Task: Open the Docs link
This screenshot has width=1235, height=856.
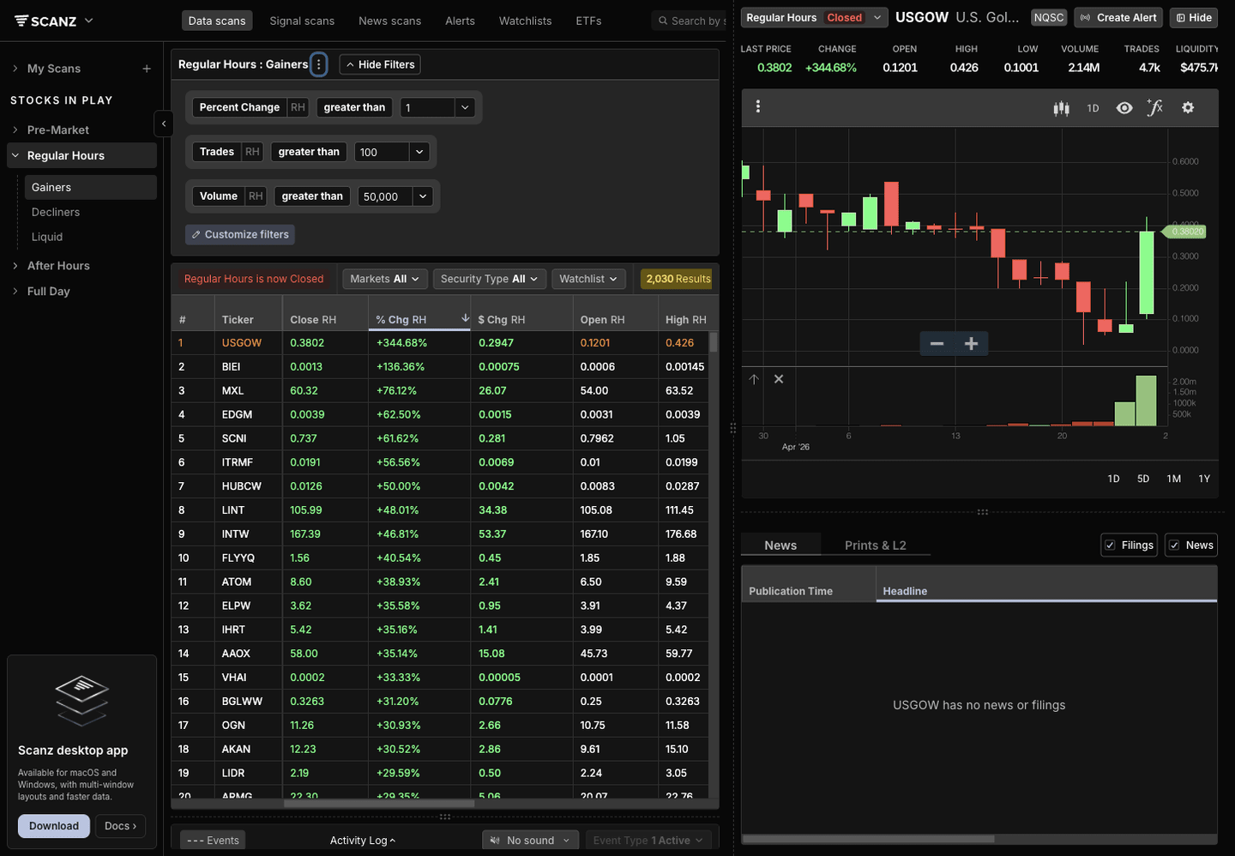Action: pyautogui.click(x=120, y=826)
